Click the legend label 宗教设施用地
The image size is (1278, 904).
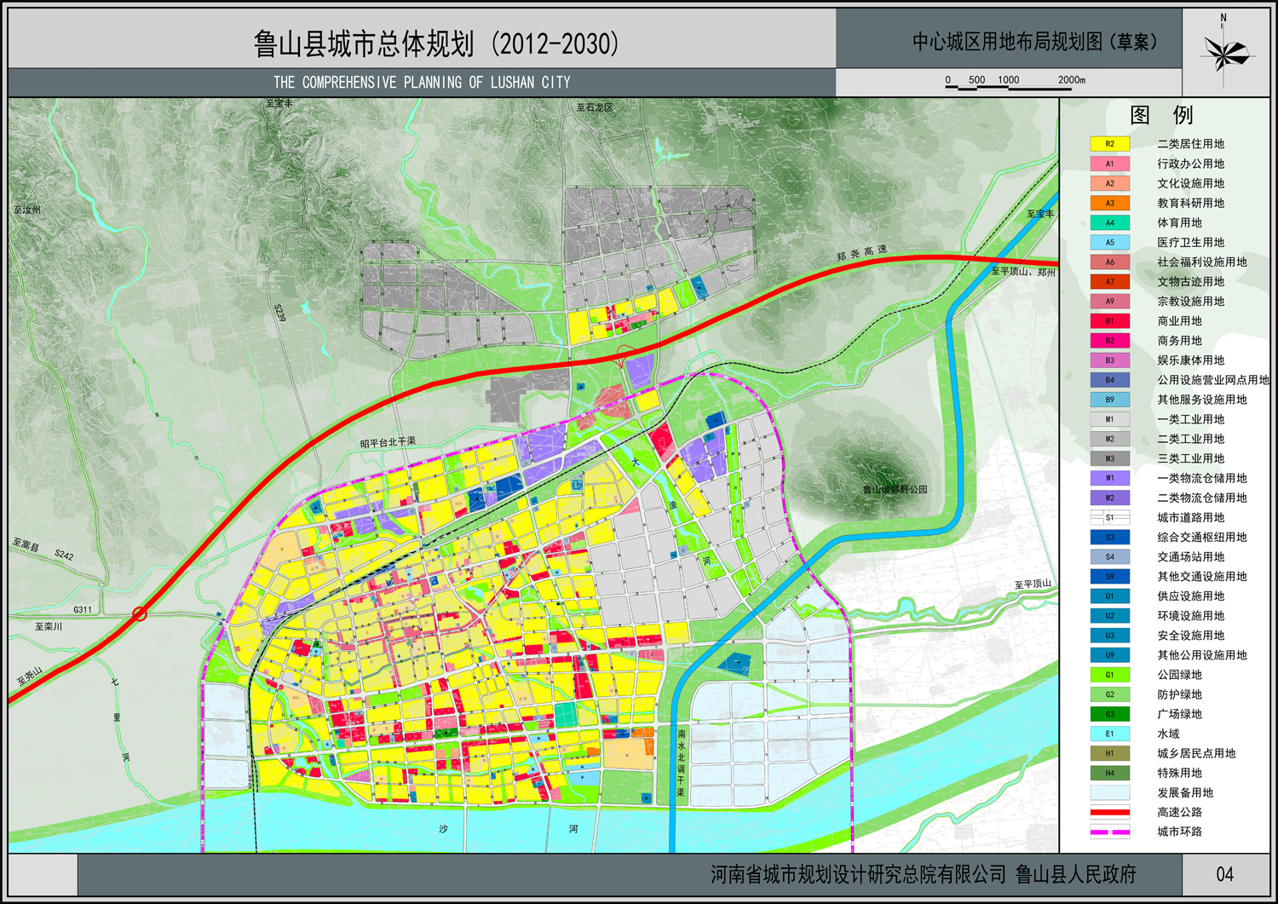1190,301
